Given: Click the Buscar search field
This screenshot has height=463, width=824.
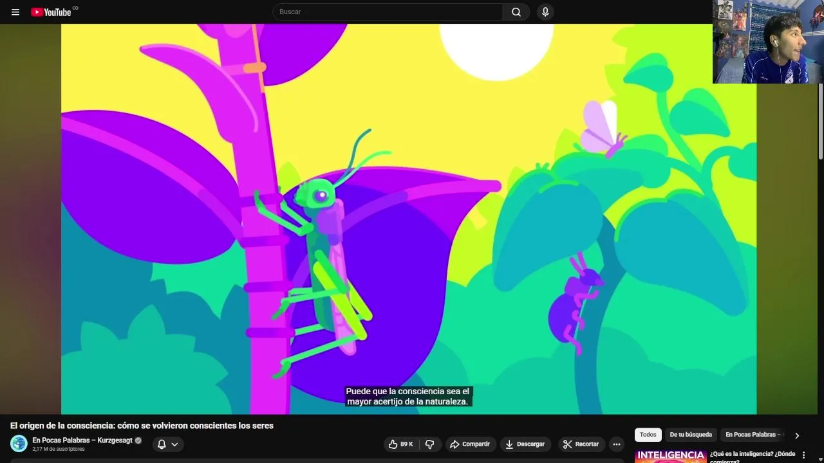Looking at the screenshot, I should tap(388, 12).
